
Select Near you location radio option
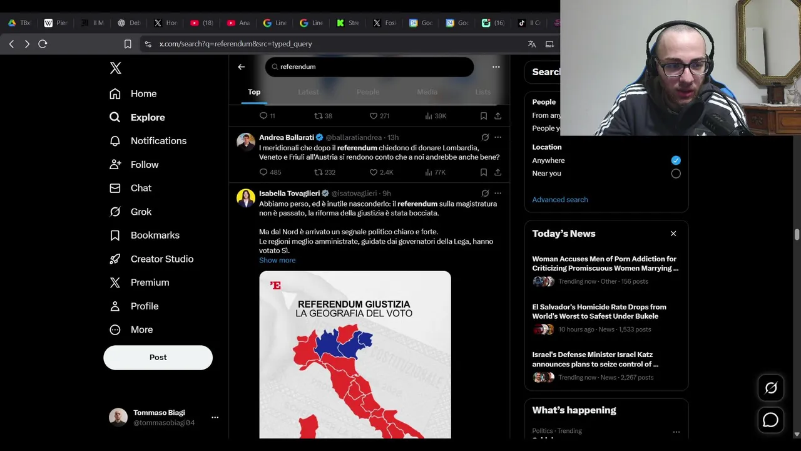[676, 174]
